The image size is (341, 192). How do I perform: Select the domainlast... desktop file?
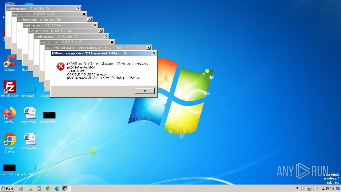click(30, 92)
